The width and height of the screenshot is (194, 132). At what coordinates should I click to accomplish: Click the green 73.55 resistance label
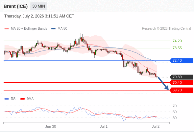tap(177, 48)
